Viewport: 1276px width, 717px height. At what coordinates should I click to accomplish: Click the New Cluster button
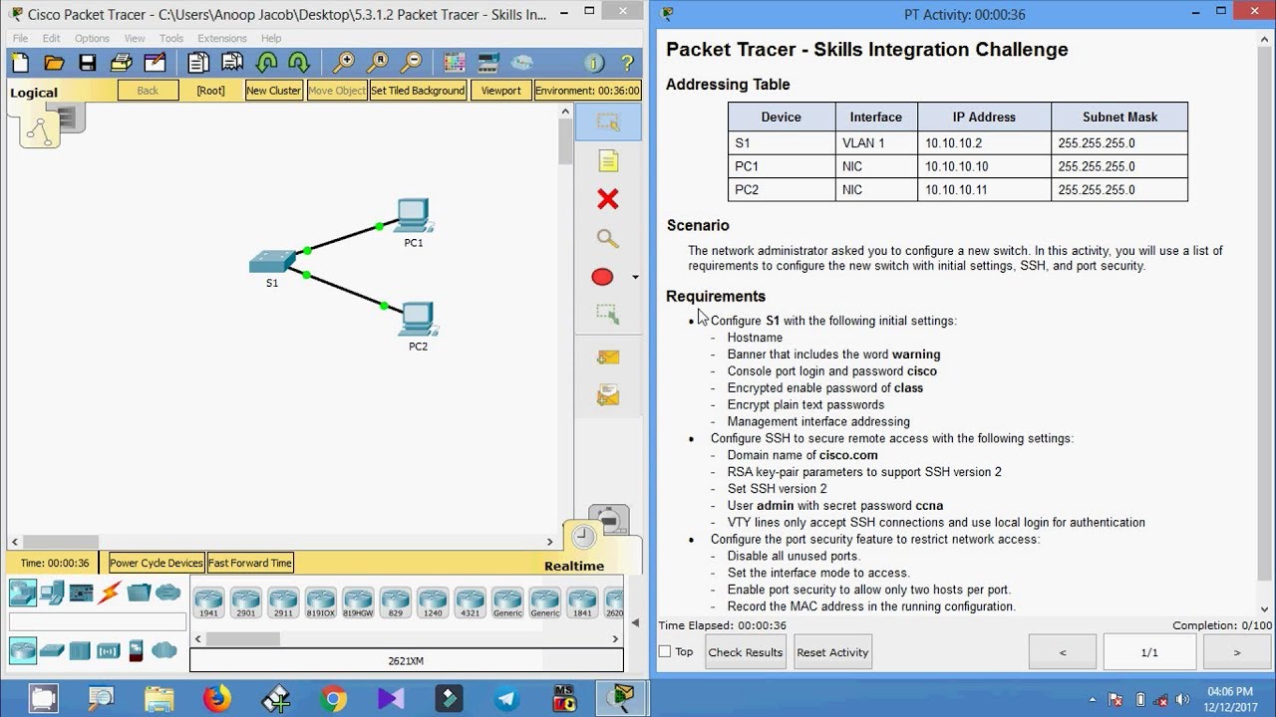point(273,91)
